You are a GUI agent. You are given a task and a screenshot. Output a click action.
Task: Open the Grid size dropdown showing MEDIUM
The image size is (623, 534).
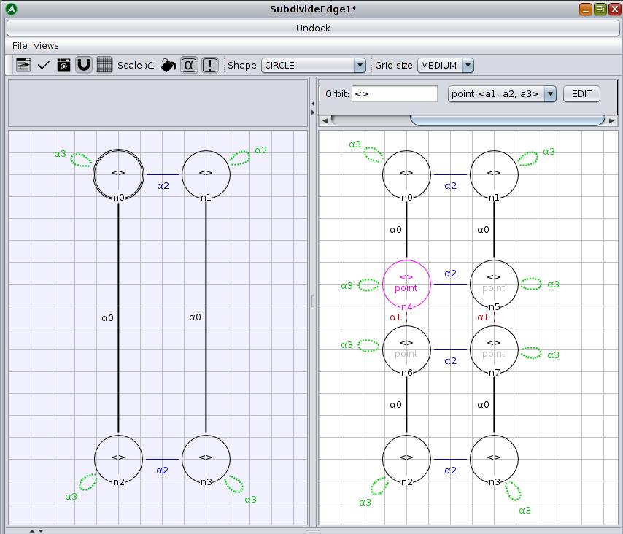pos(446,65)
